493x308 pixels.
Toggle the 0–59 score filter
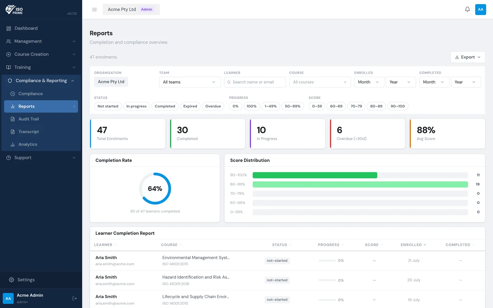[x=317, y=106]
